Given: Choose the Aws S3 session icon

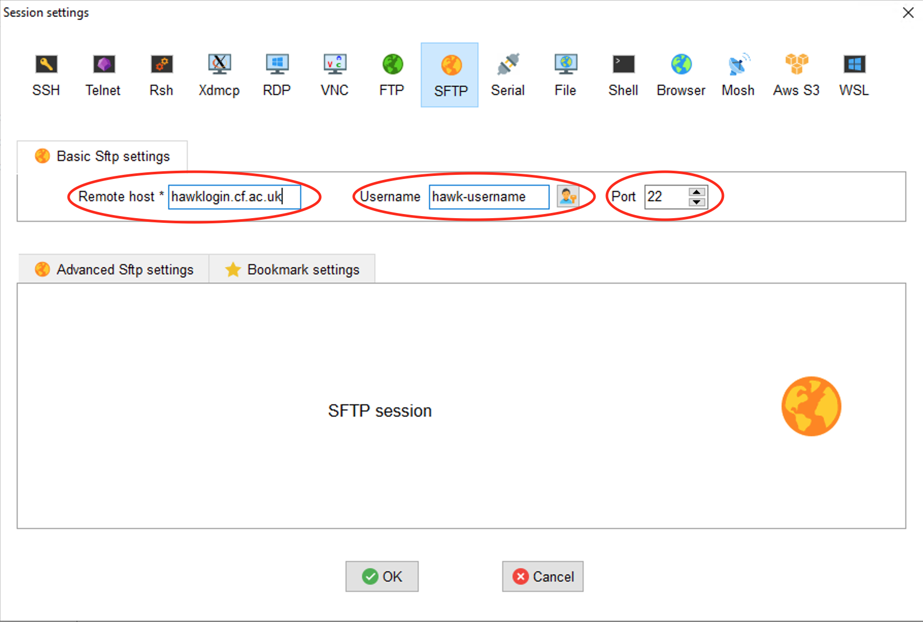Looking at the screenshot, I should pos(796,75).
